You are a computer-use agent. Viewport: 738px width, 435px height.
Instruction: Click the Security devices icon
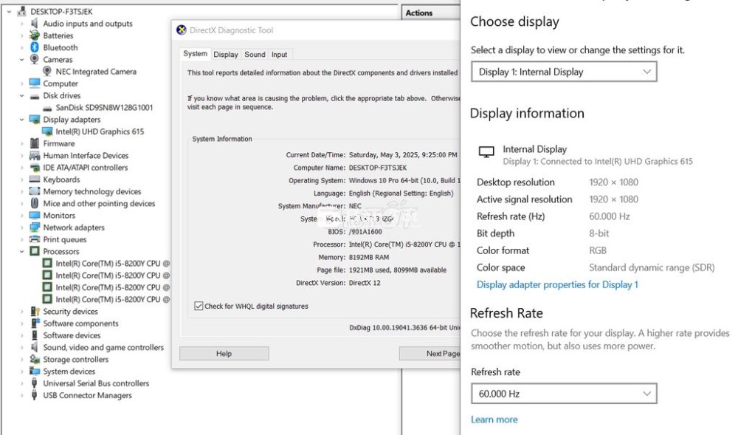[35, 311]
